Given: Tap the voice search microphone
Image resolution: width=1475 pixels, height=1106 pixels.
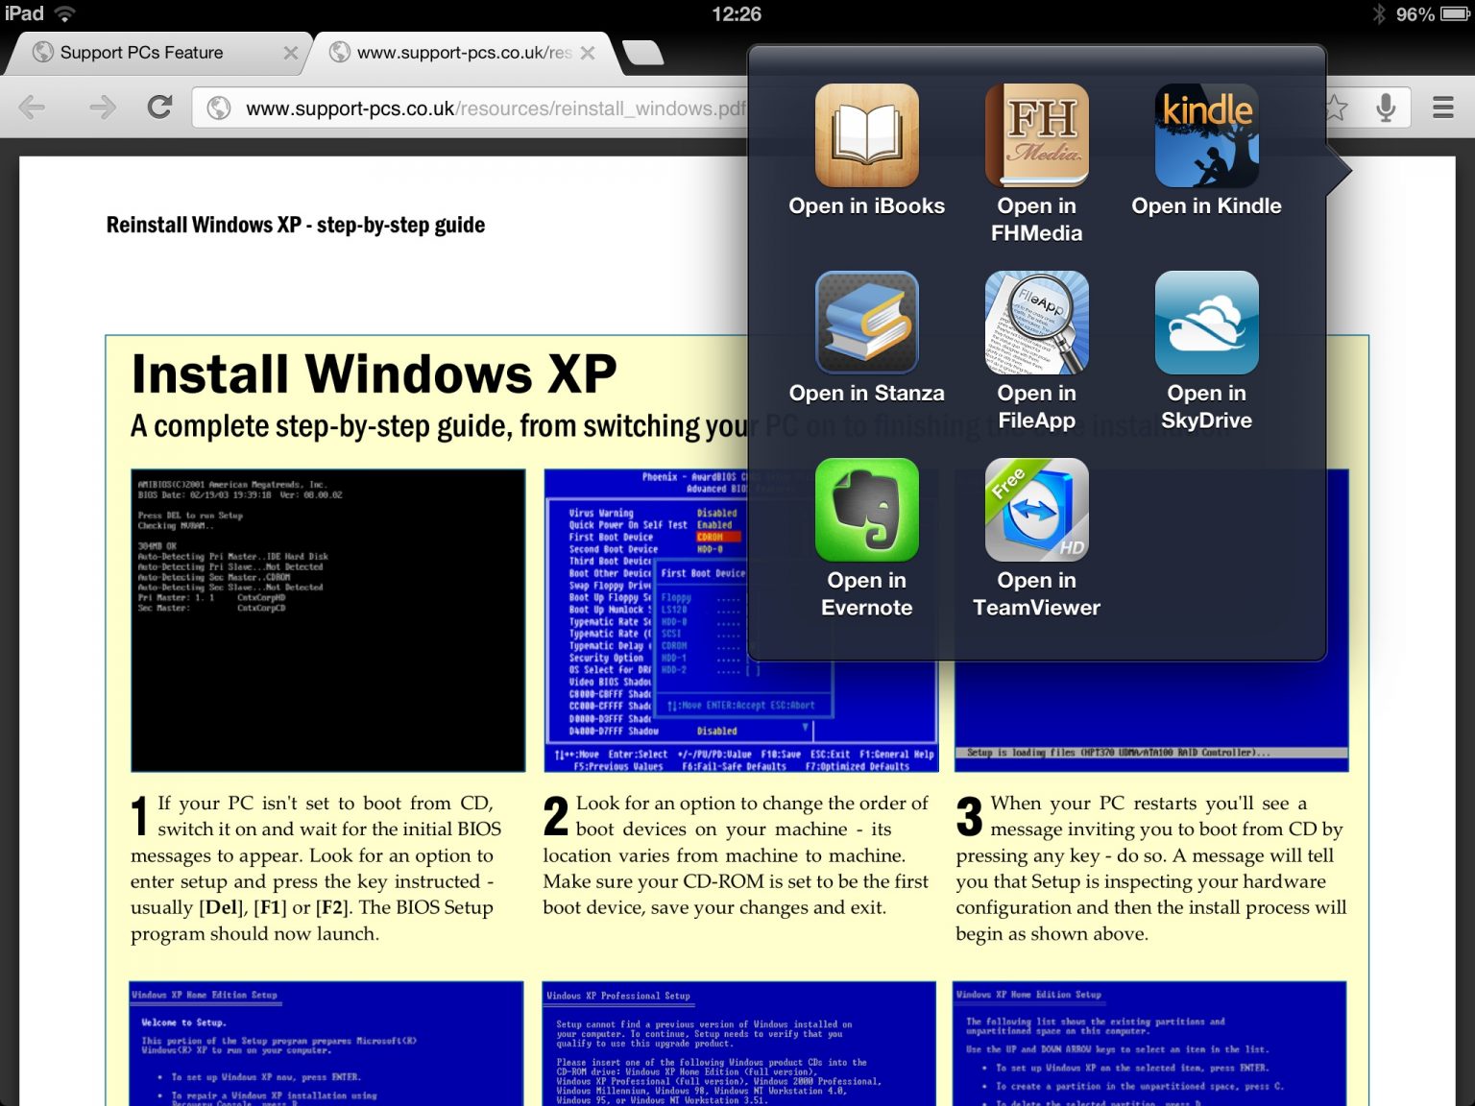Looking at the screenshot, I should click(1385, 107).
